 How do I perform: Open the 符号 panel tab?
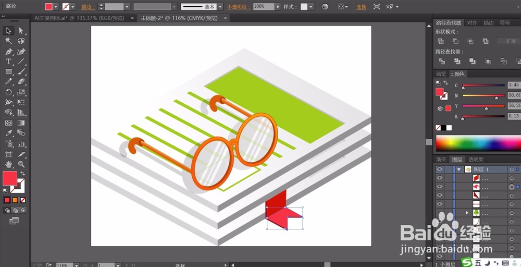pyautogui.click(x=505, y=22)
